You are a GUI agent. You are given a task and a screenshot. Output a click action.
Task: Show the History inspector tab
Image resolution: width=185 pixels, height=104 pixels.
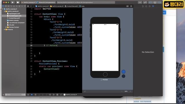coord(146,6)
